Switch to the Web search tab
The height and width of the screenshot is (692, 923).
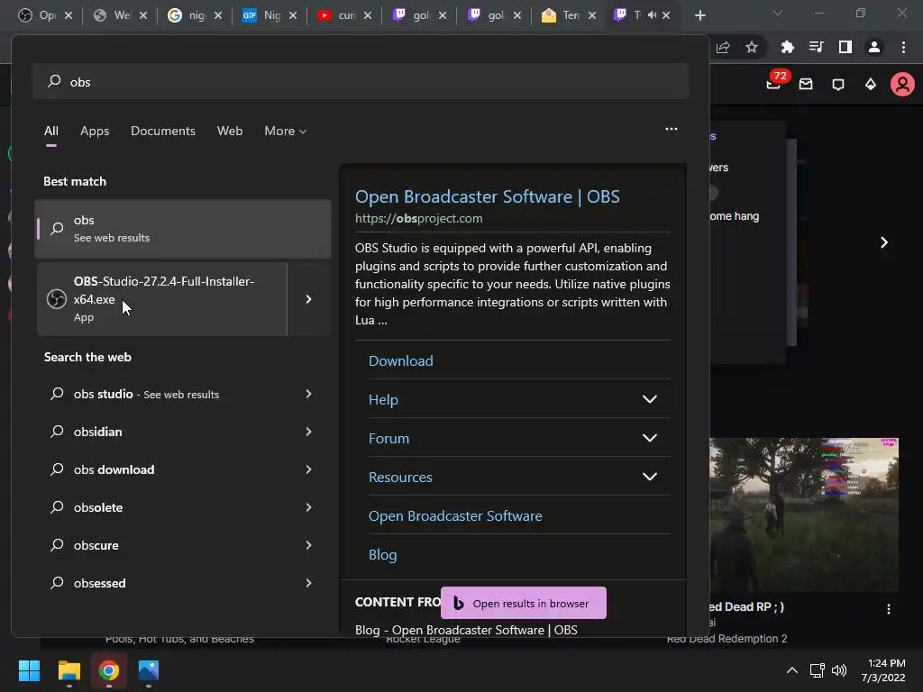(230, 131)
